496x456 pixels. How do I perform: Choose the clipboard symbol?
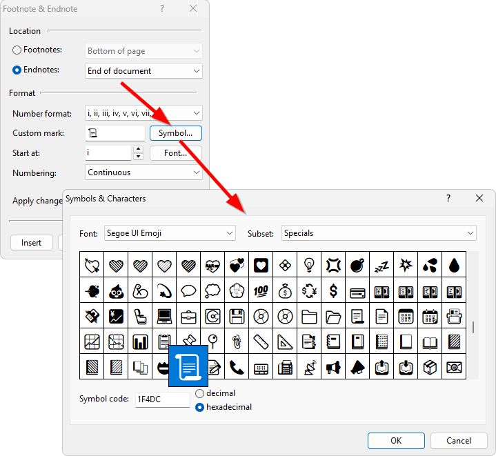tap(164, 341)
